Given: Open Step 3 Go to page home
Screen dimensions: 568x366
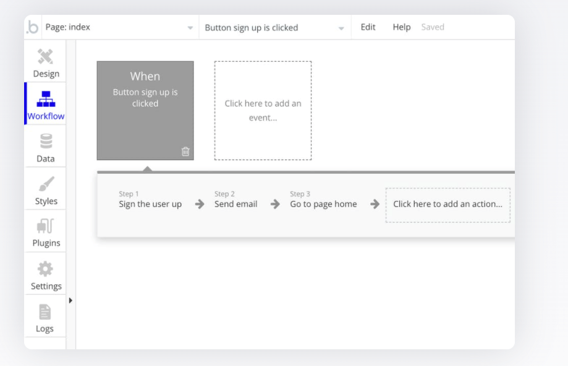Looking at the screenshot, I should 323,200.
